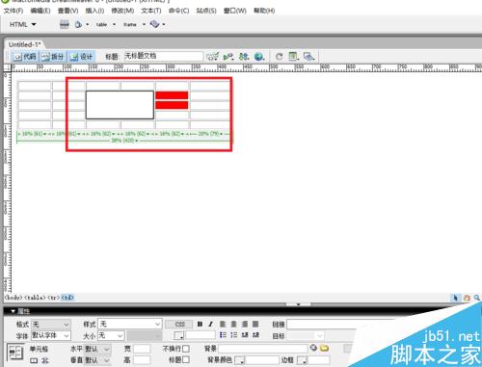Click the preview in browser globe icon

pyautogui.click(x=259, y=57)
